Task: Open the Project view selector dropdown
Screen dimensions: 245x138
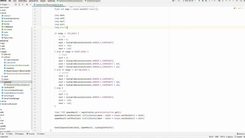Action: 5,5
